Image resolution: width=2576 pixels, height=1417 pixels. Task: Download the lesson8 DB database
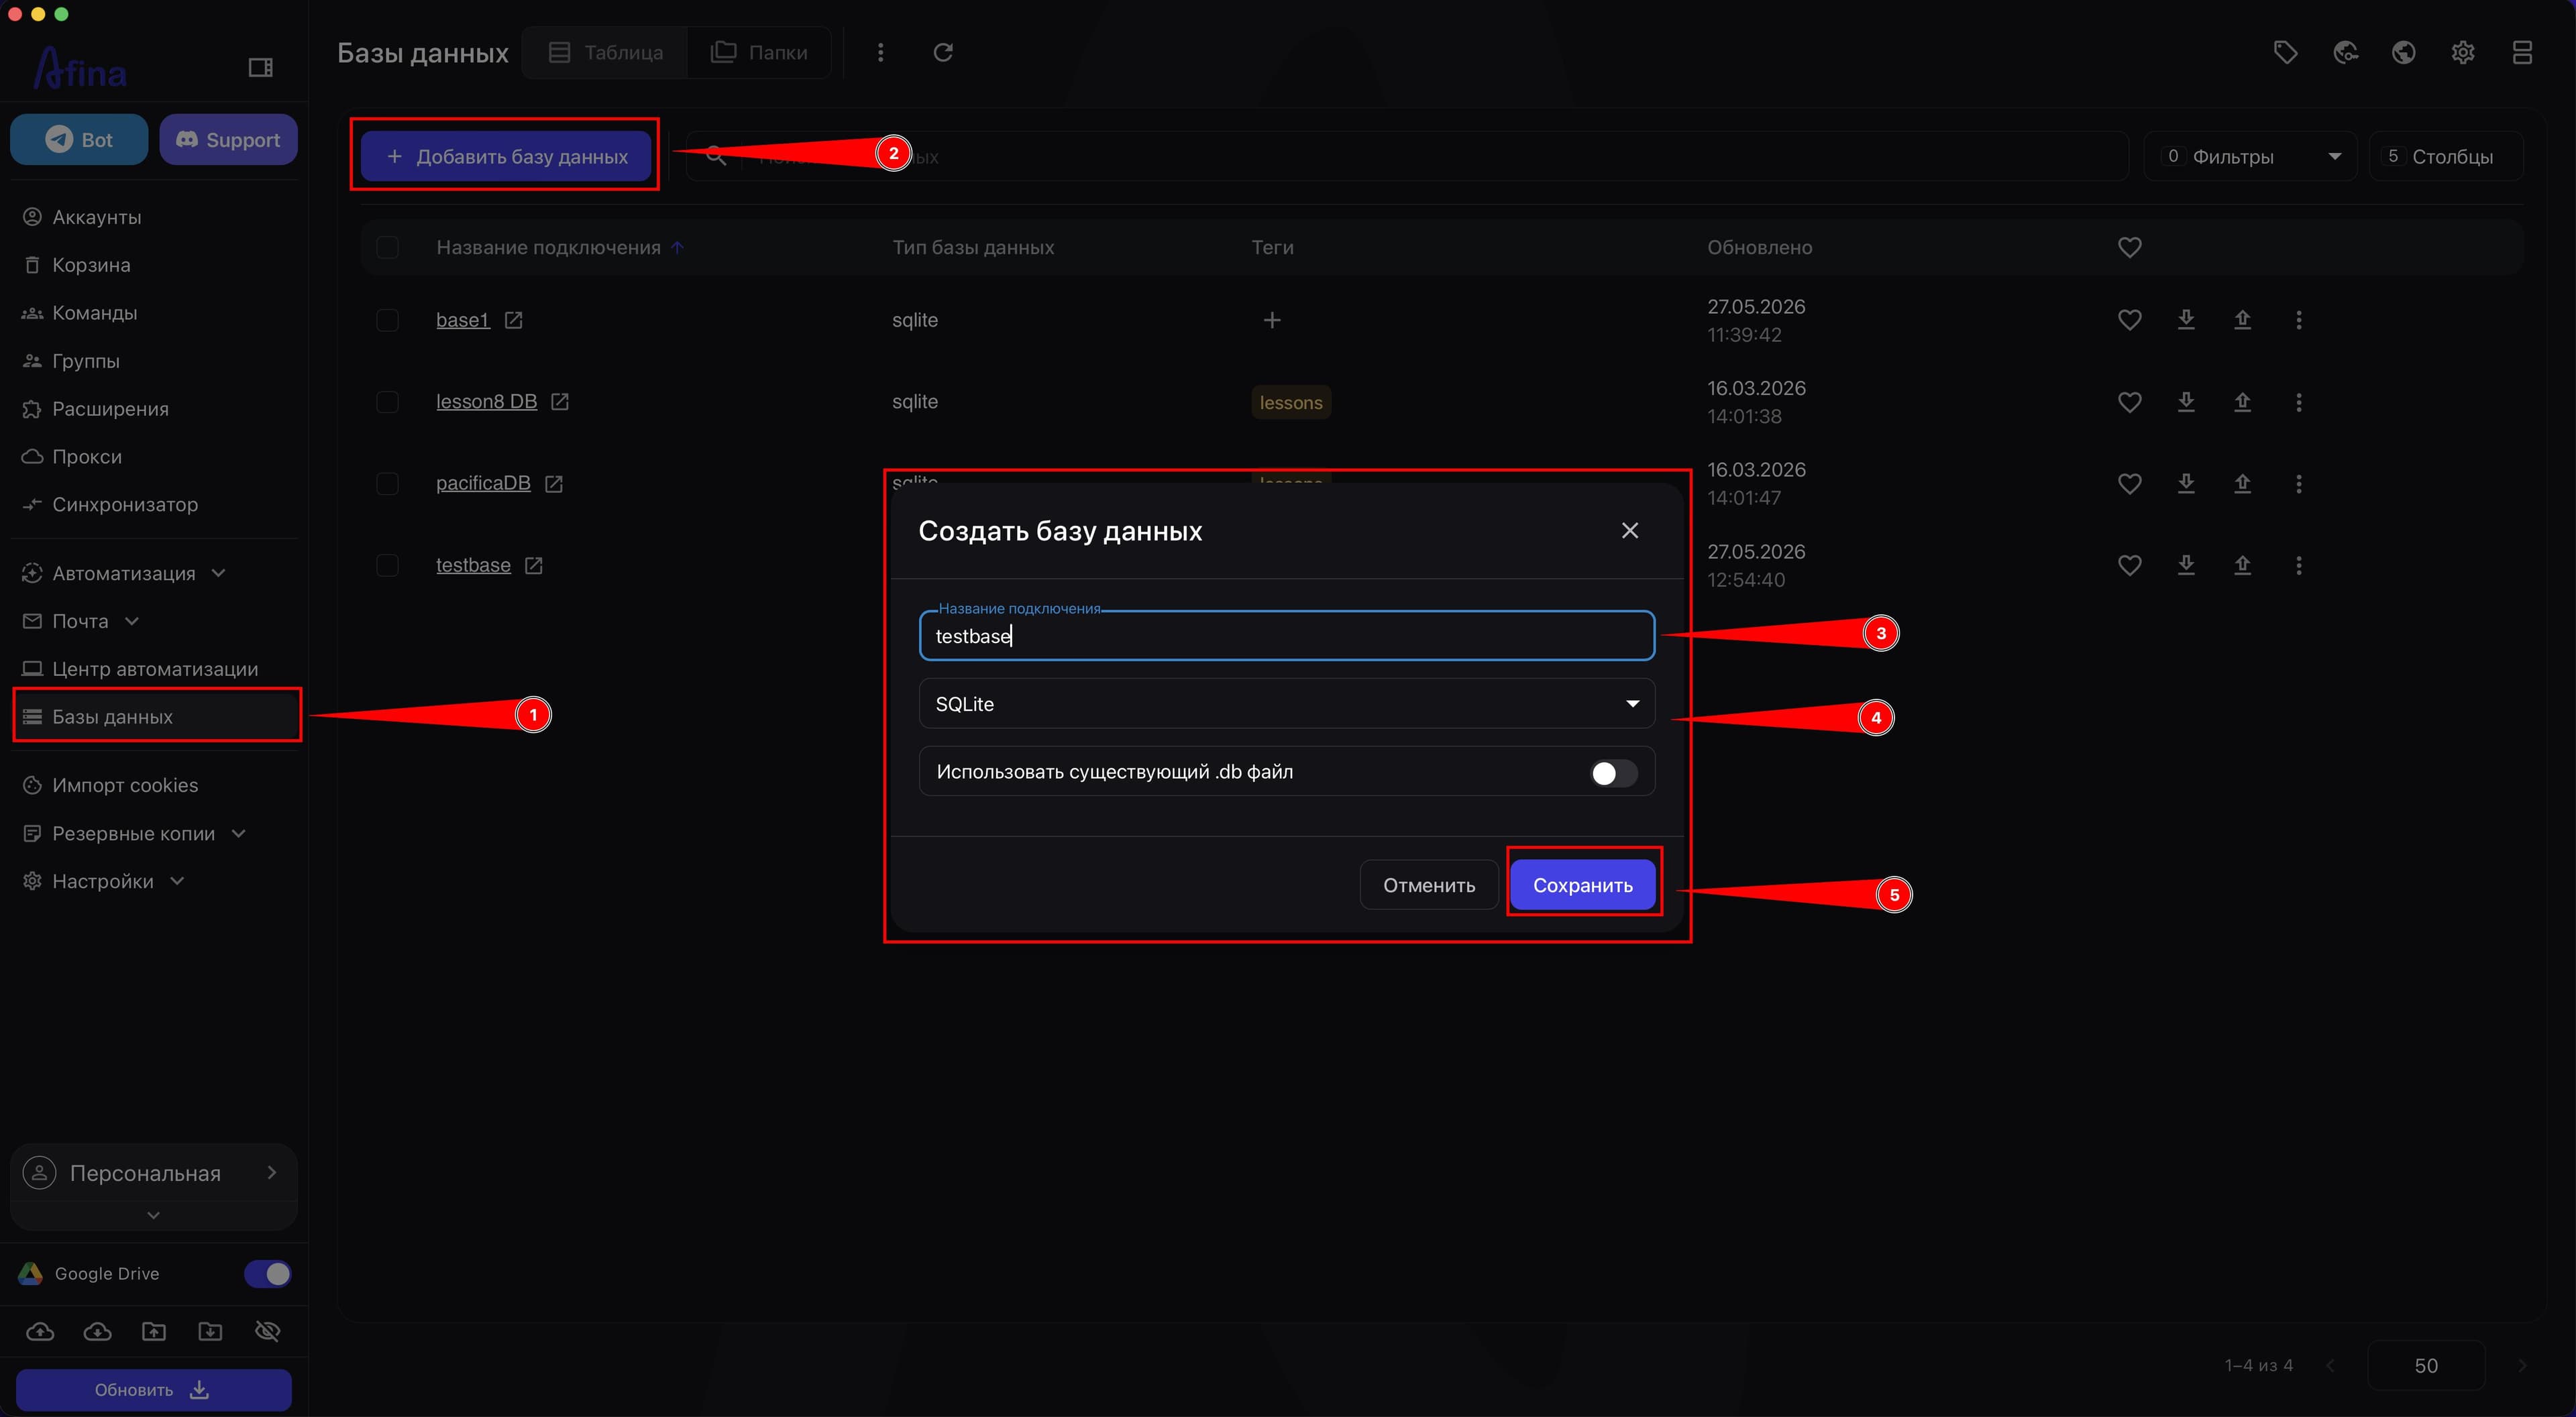pos(2186,402)
